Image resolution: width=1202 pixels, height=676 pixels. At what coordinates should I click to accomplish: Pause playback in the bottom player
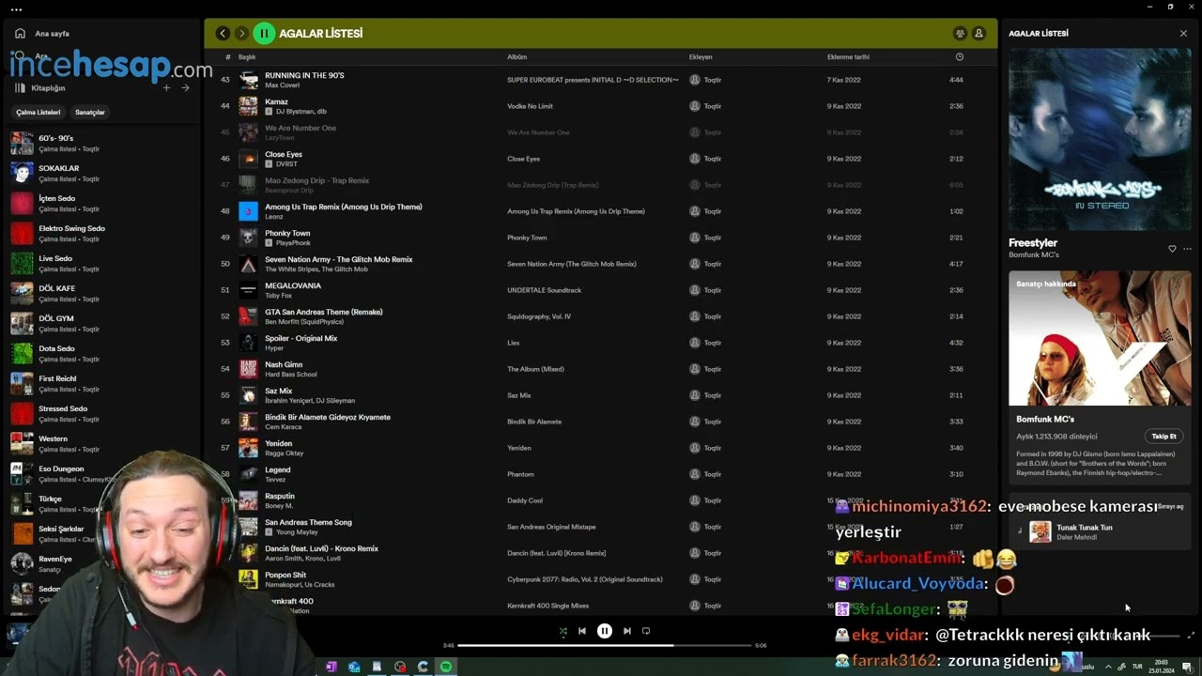[x=605, y=631]
